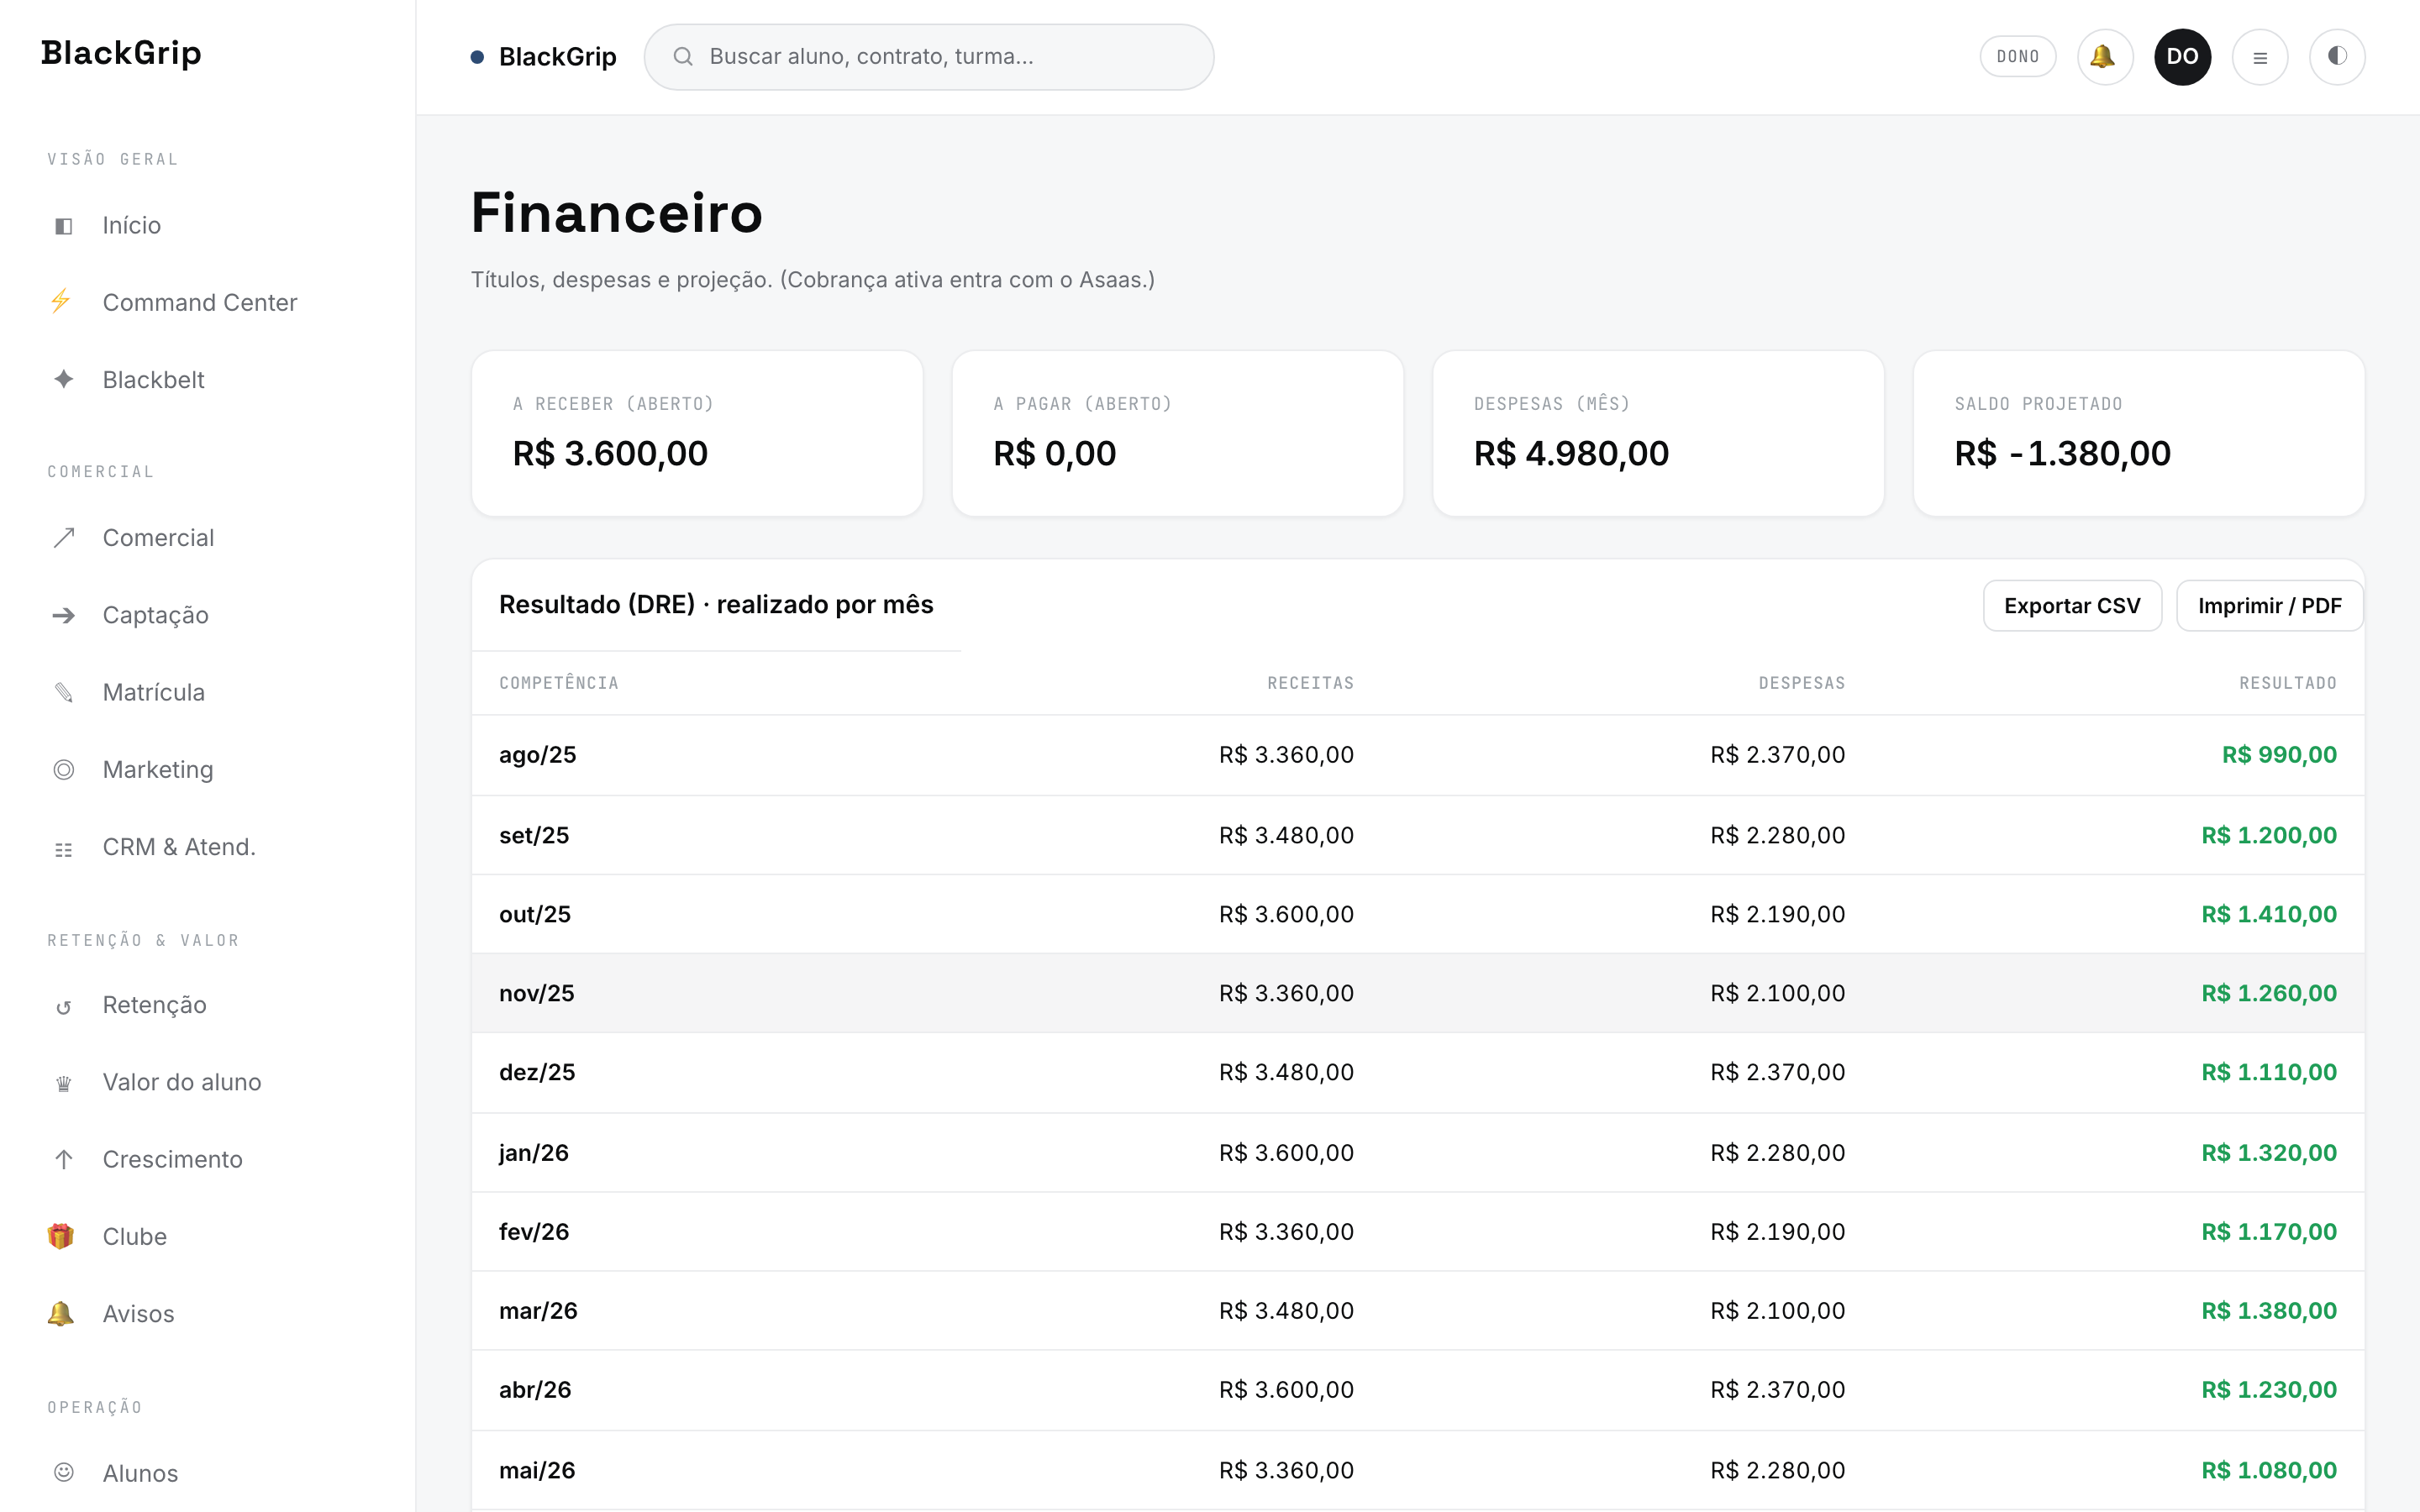Click the Resultado (DRE) section title
Screen dimensions: 2420x1512
click(x=716, y=604)
